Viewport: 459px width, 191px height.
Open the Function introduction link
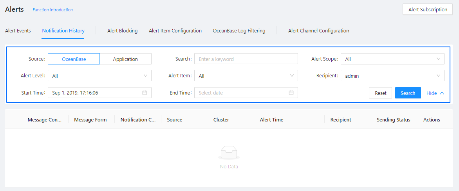(x=53, y=10)
